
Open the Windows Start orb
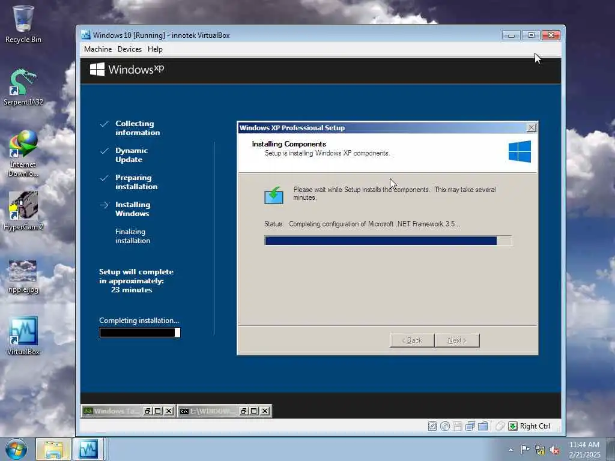16,449
